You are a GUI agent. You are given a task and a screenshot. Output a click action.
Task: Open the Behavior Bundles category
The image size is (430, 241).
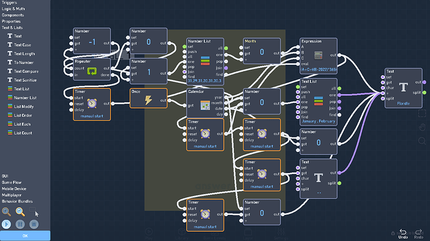pos(17,201)
